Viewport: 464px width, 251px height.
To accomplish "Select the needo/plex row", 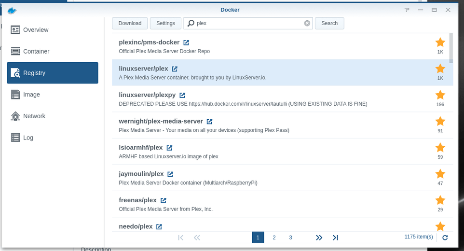I will [x=282, y=224].
